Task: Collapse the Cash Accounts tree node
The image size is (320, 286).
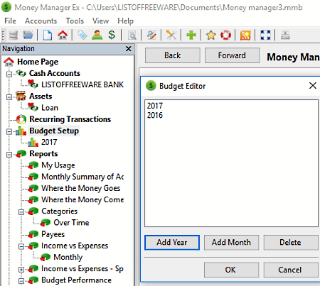Action: pos(9,75)
